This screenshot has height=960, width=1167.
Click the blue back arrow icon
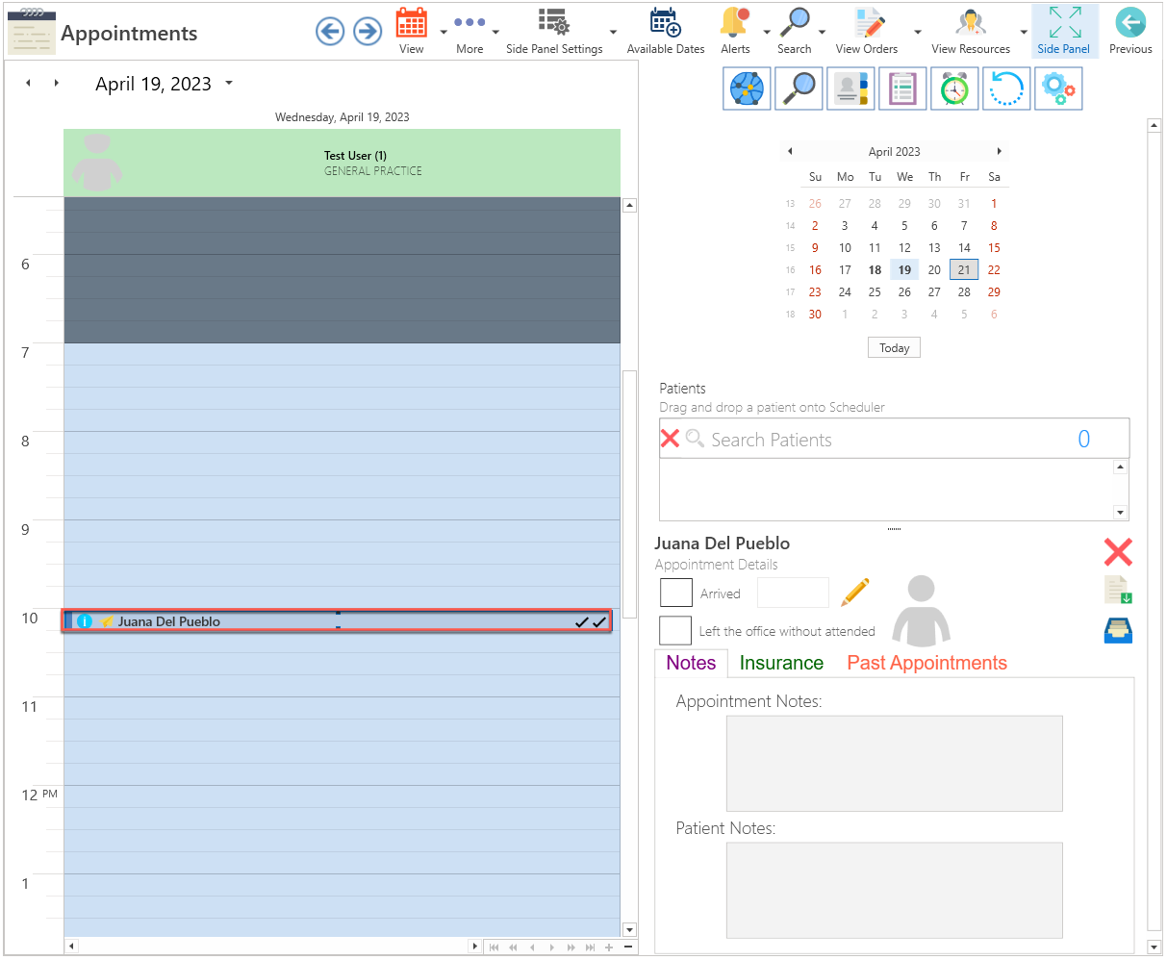(330, 32)
